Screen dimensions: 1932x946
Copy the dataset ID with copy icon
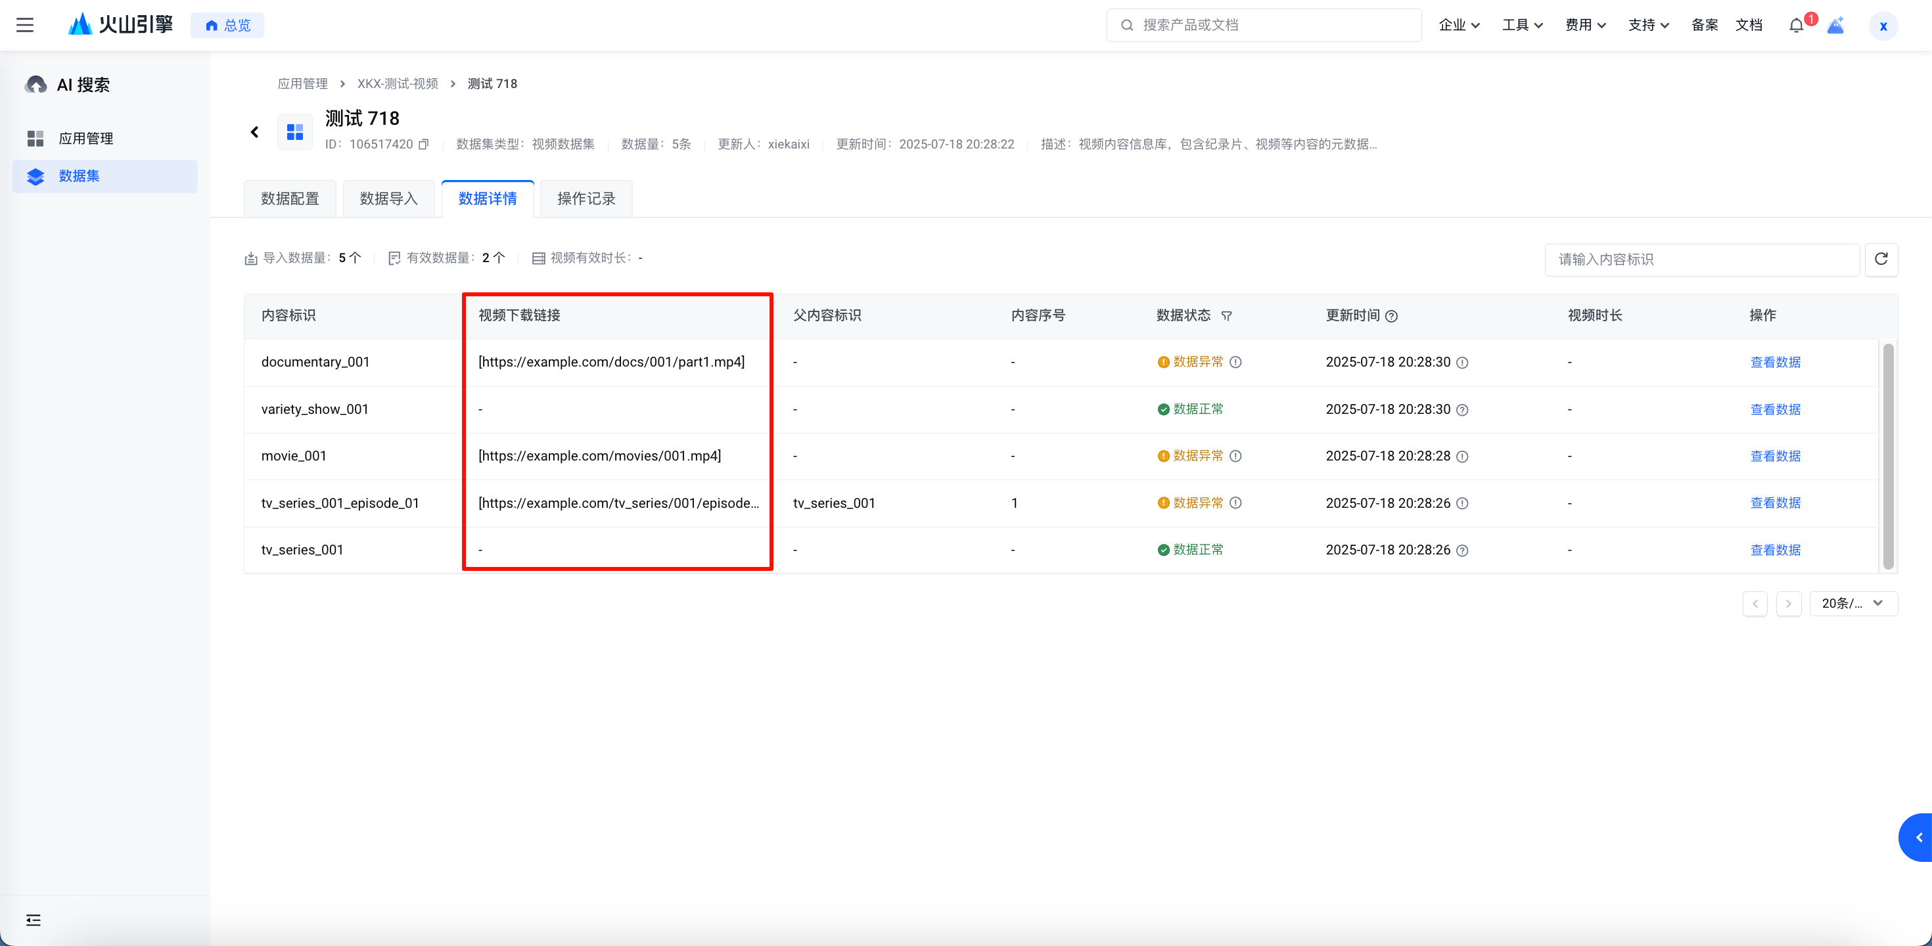coord(424,144)
